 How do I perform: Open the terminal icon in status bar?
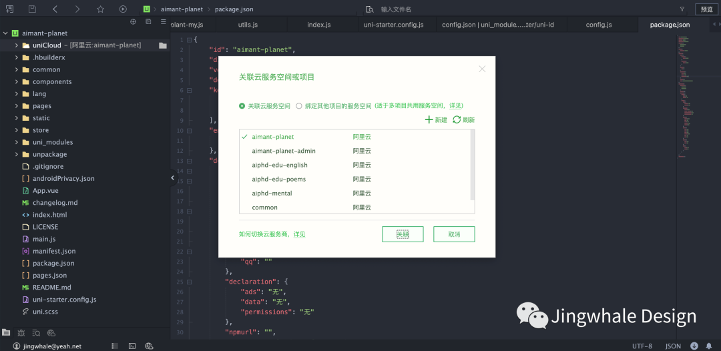pos(132,346)
